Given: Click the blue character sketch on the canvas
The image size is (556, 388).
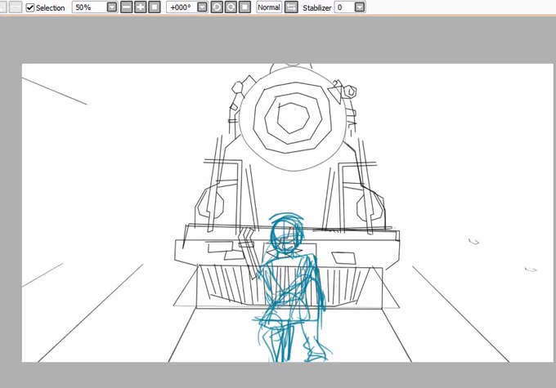Looking at the screenshot, I should [291, 287].
